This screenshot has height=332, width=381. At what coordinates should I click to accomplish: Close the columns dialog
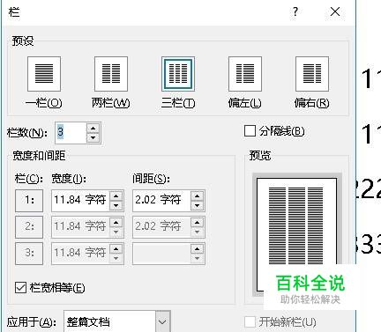click(x=335, y=11)
